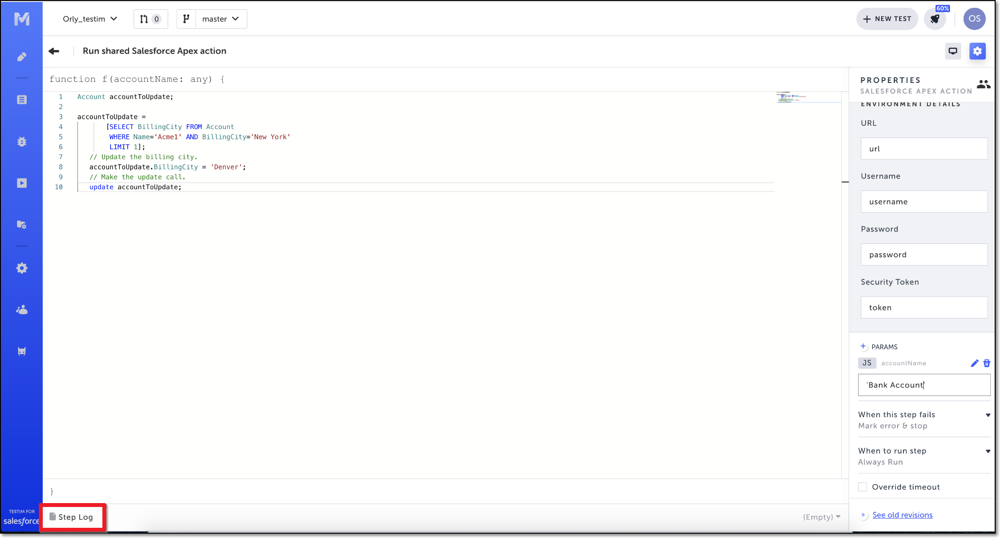Open the See old revisions link
Viewport: 1000px width, 538px height.
click(x=902, y=515)
